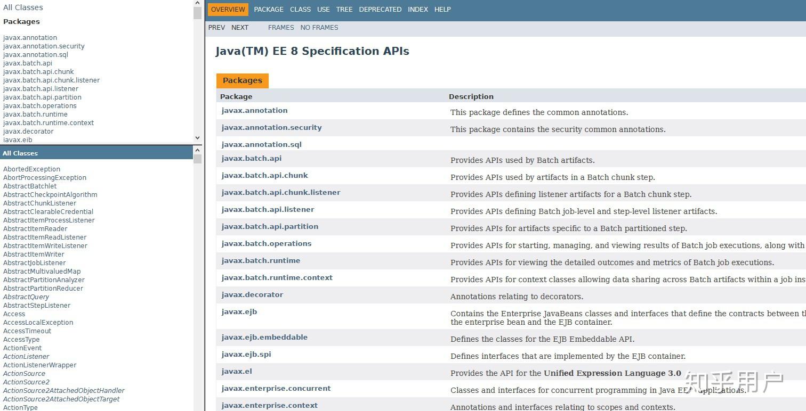Screen dimensions: 806x411
Task: Click the OVERVIEW highlighted tab
Action: tap(228, 10)
